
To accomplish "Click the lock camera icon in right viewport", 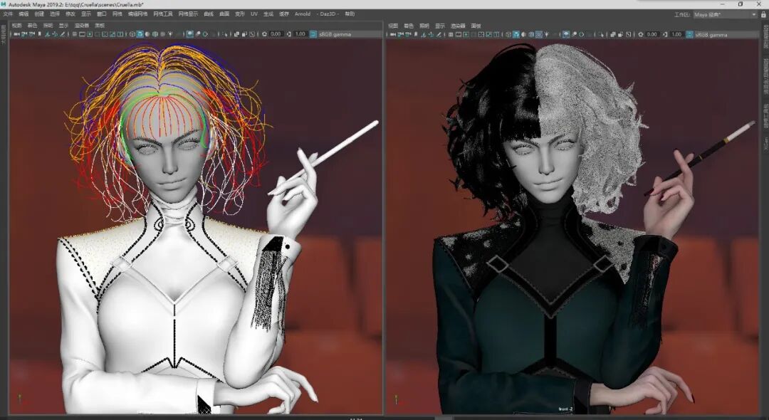I will tap(401, 35).
